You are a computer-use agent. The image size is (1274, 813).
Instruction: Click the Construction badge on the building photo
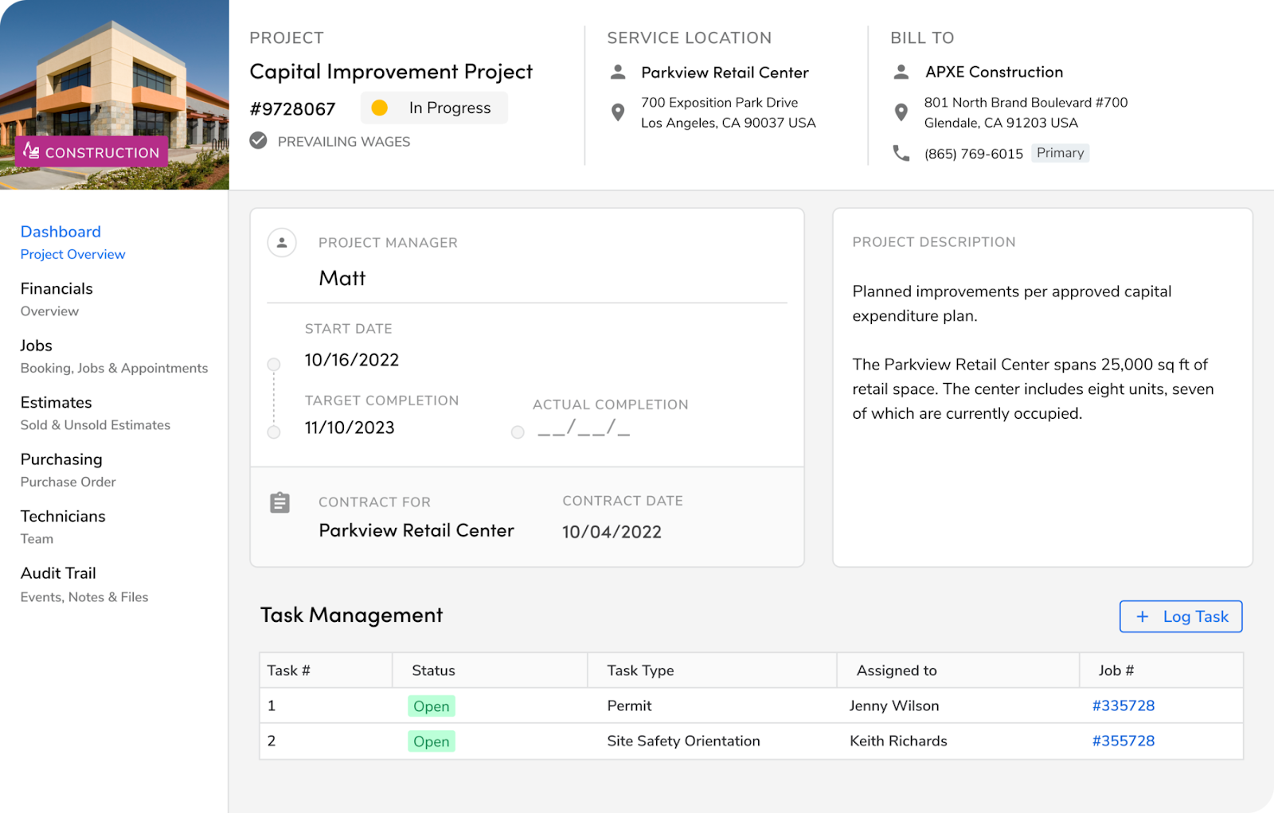click(x=92, y=151)
